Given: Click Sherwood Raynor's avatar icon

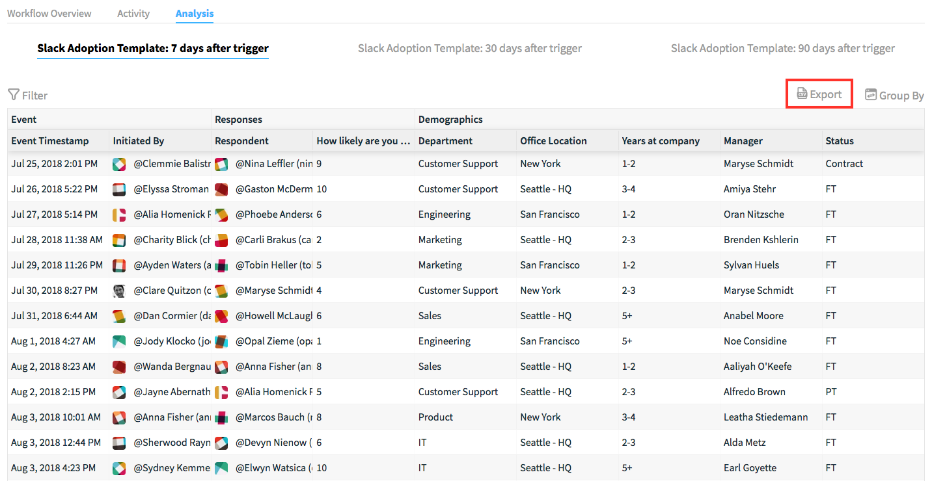Looking at the screenshot, I should 119,443.
